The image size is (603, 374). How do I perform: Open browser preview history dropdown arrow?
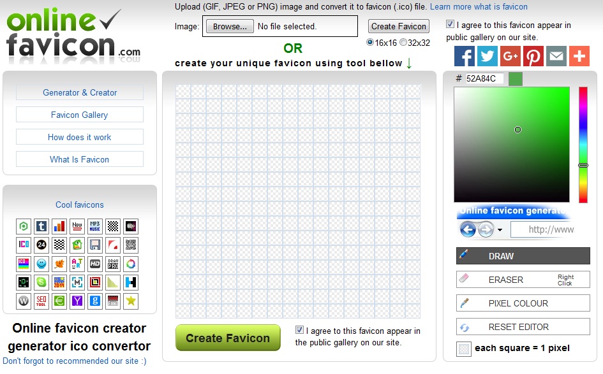(x=500, y=230)
